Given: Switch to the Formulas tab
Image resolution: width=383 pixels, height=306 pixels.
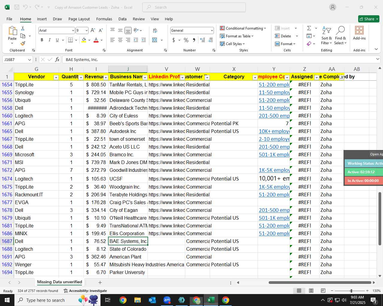Looking at the screenshot, I should point(104,19).
